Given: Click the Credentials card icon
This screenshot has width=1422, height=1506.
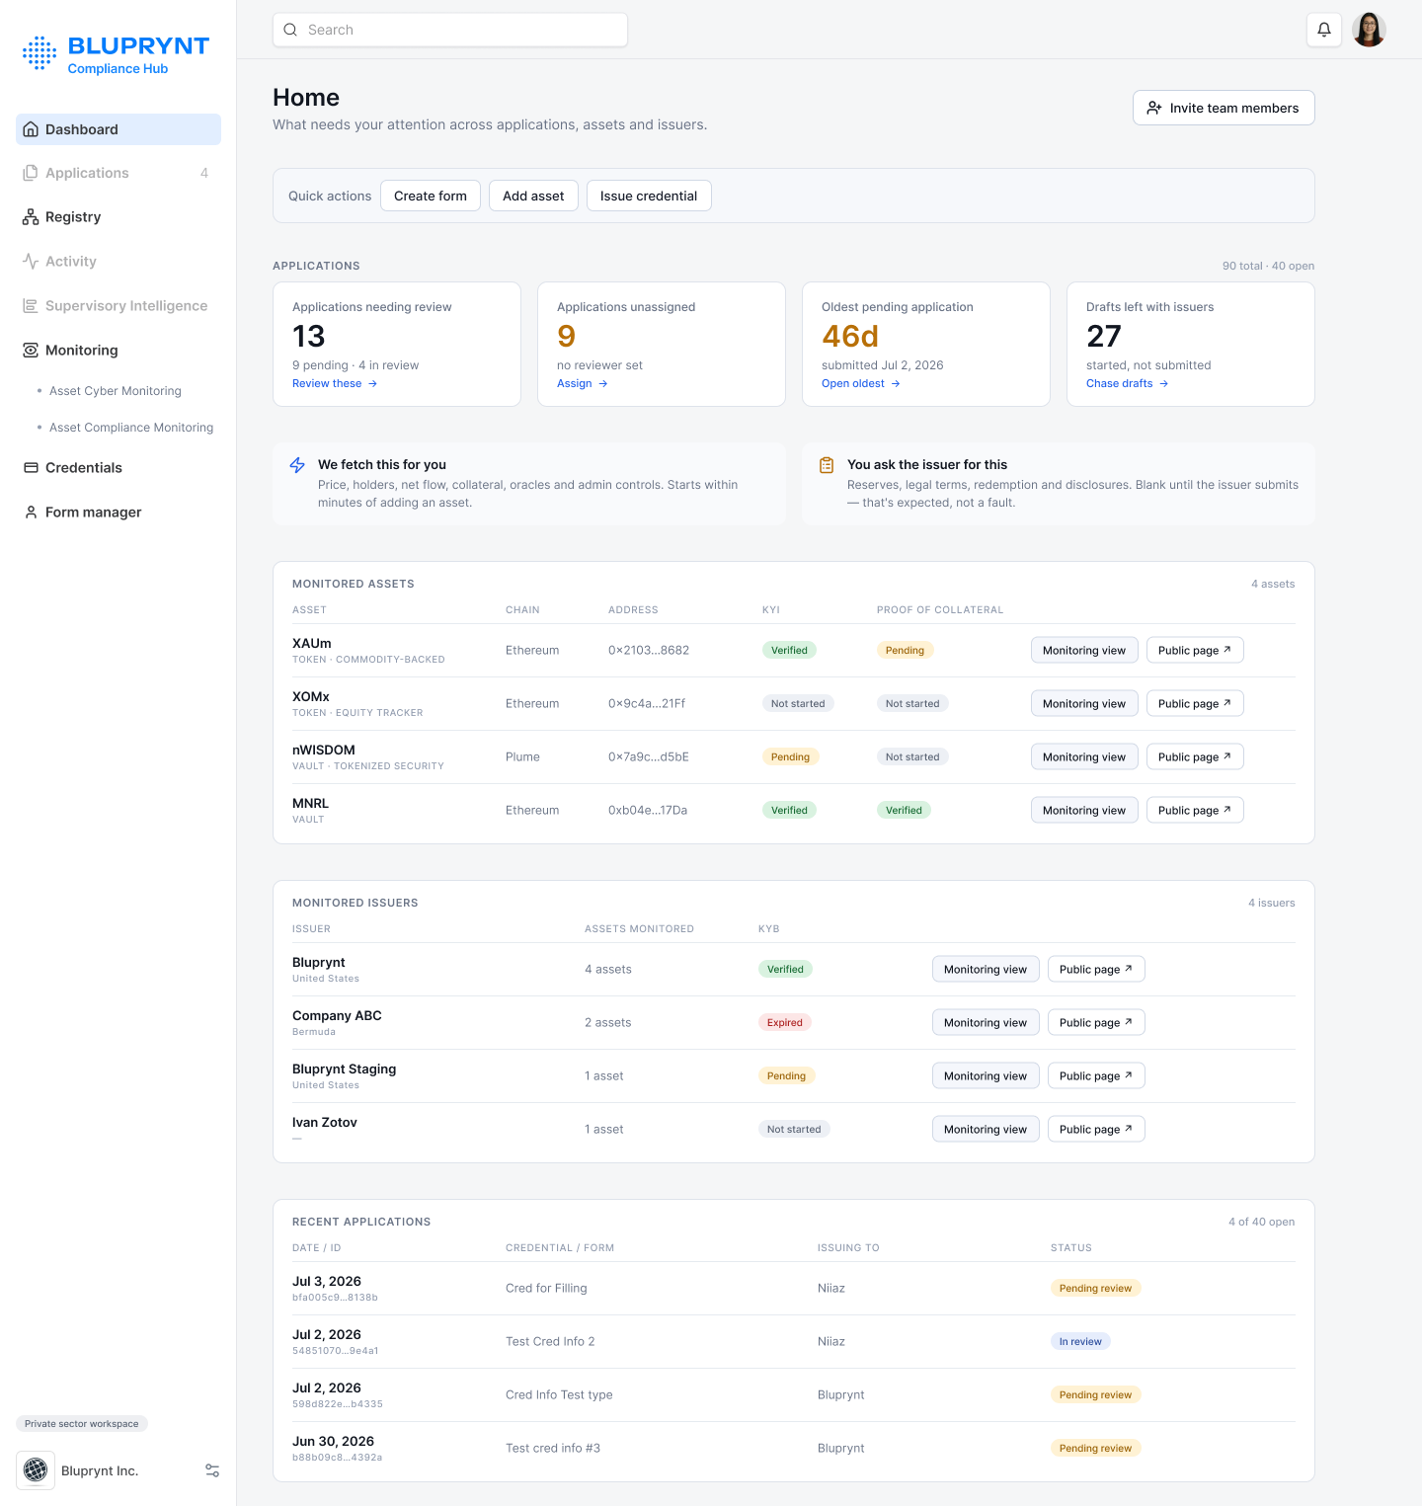Looking at the screenshot, I should pyautogui.click(x=31, y=468).
